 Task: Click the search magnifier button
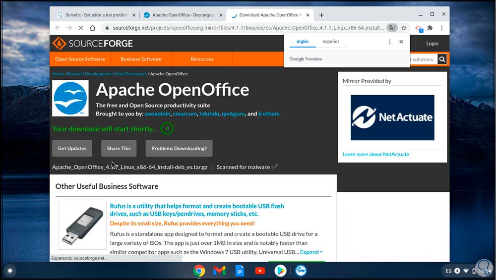[442, 59]
